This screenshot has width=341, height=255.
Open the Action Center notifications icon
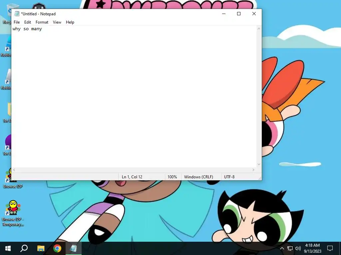tap(330, 248)
